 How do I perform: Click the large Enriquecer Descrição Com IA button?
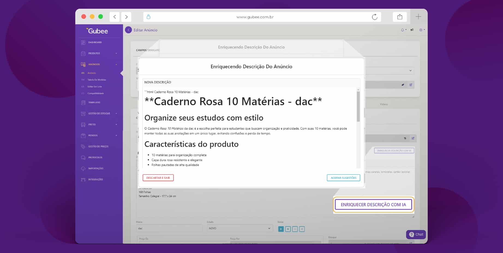(373, 205)
